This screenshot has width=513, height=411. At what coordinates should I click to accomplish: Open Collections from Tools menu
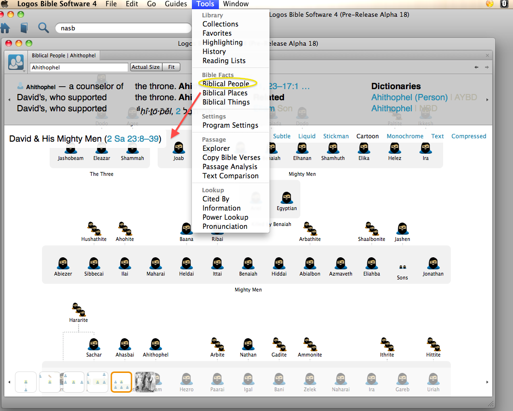point(220,24)
